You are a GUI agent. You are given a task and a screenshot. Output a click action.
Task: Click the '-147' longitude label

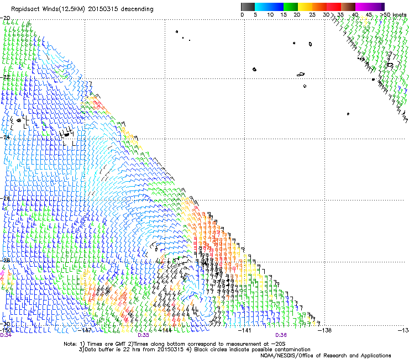(85, 330)
